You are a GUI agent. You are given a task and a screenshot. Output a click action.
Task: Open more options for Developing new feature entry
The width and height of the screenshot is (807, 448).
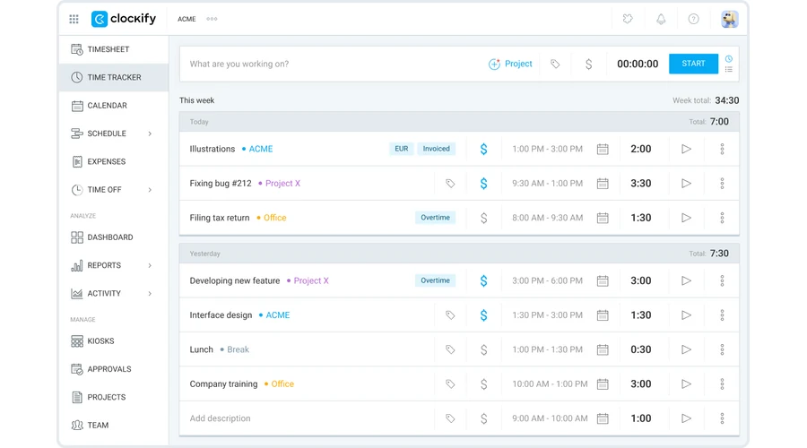(722, 280)
